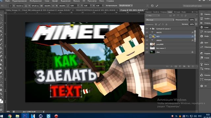Toggle maintain aspect ratio link between W and H
Image resolution: width=211 pixels, height=118 pixels.
(53, 6)
